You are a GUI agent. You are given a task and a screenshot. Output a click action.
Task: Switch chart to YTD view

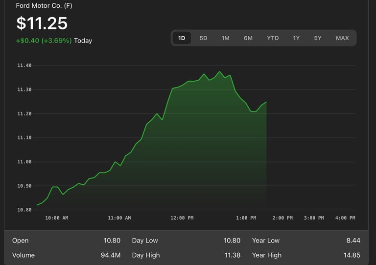pyautogui.click(x=273, y=38)
